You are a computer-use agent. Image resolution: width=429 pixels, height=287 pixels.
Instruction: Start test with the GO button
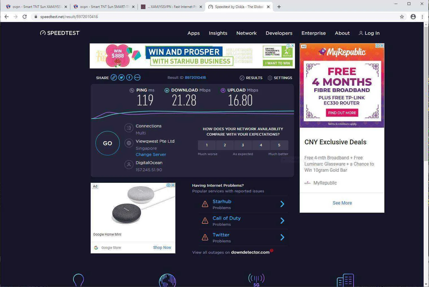tap(108, 143)
